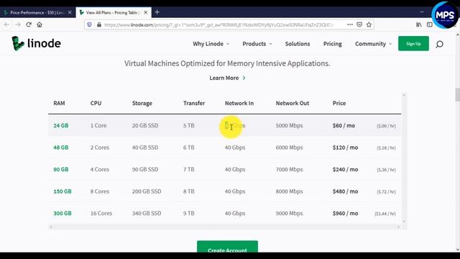This screenshot has height=259, width=460.
Task: Click the Transfer column header
Action: [194, 103]
